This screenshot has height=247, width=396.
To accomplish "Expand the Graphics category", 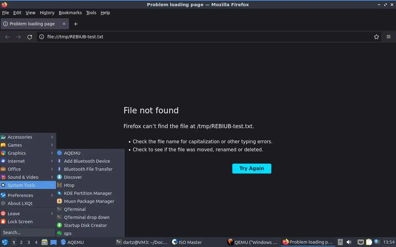I will pyautogui.click(x=28, y=153).
